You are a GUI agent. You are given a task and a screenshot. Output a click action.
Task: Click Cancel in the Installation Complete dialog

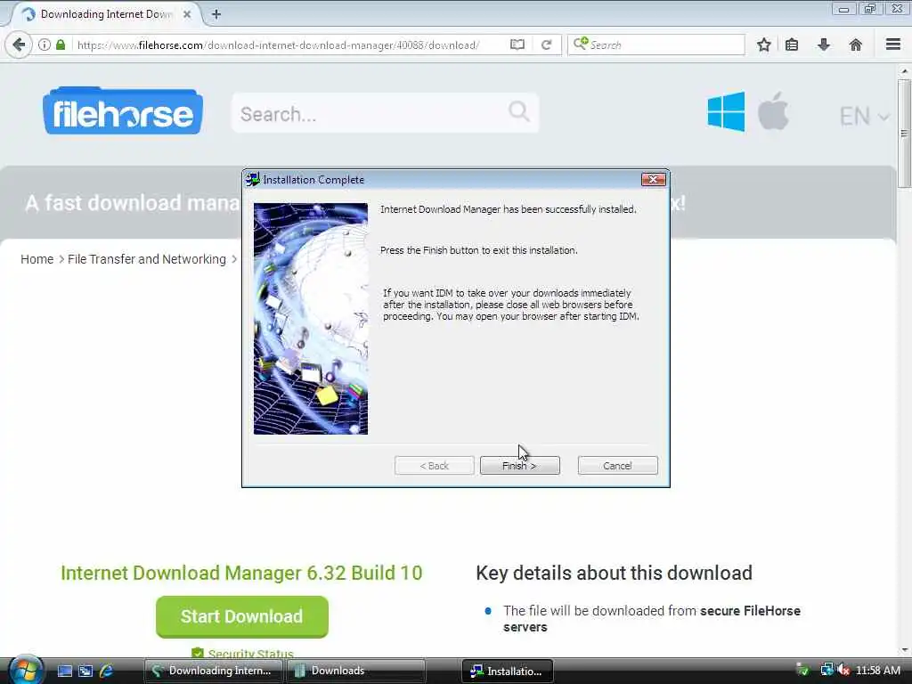click(617, 465)
